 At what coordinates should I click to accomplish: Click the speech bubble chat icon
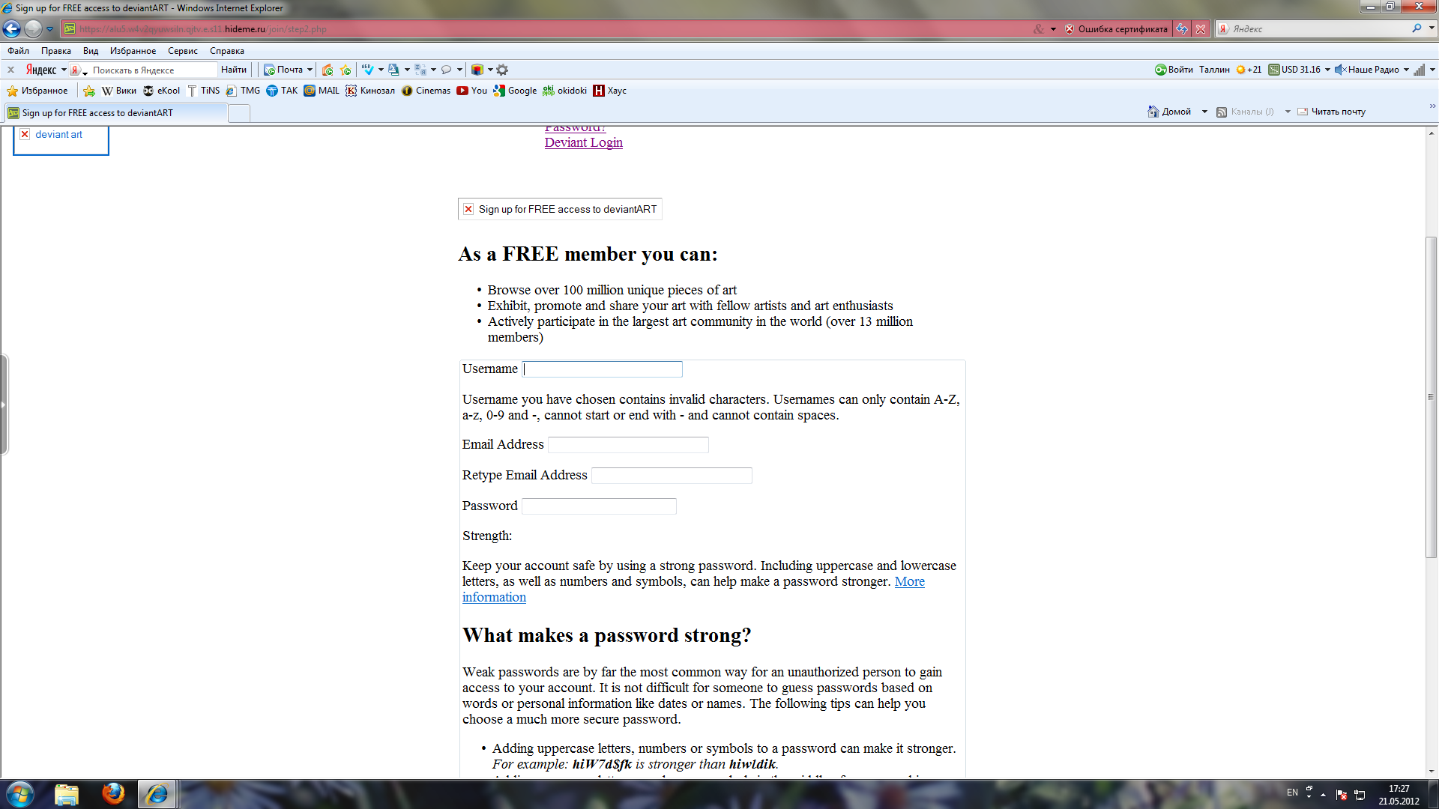447,70
